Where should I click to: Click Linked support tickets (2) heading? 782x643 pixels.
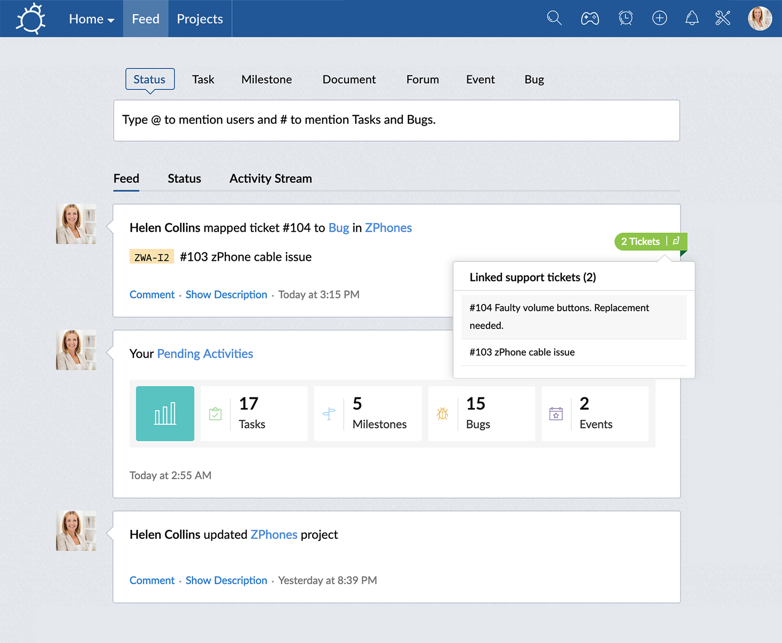[x=532, y=277]
